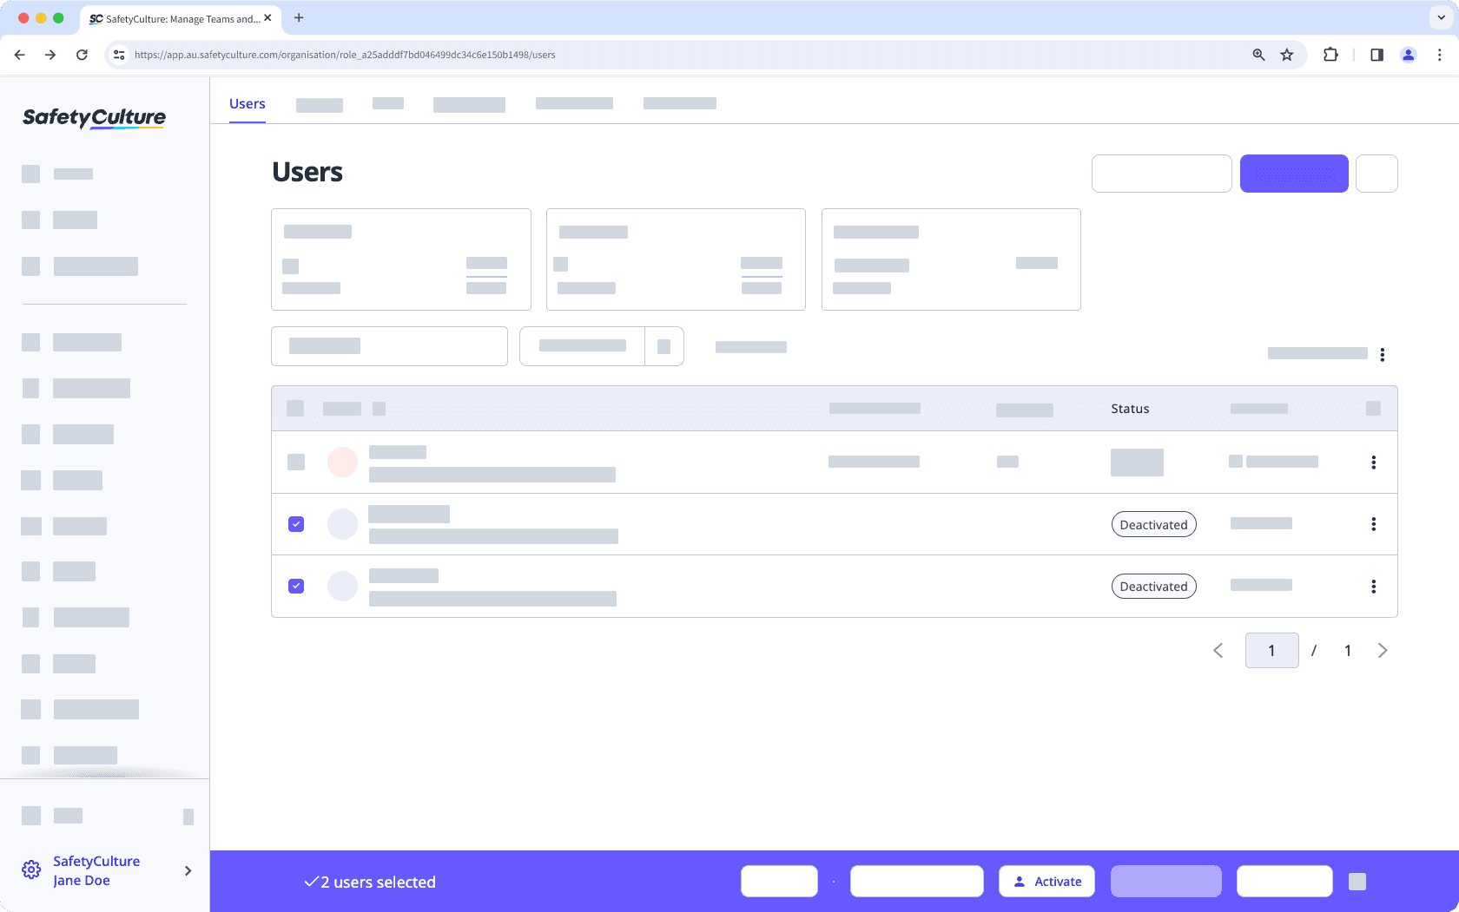
Task: Click the previous page chevron
Action: [x=1218, y=650]
